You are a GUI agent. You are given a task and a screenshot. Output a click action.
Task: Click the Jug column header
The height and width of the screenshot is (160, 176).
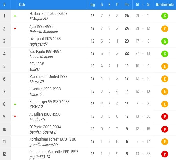point(93,5)
